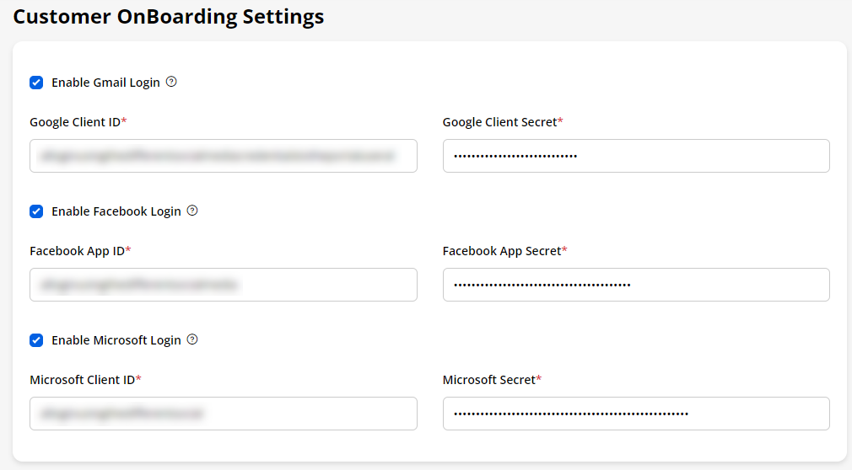Click the Facebook App Secret password field

tap(635, 285)
